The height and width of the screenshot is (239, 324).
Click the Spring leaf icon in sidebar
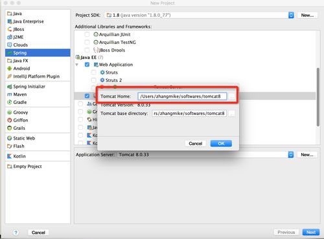pos(10,53)
